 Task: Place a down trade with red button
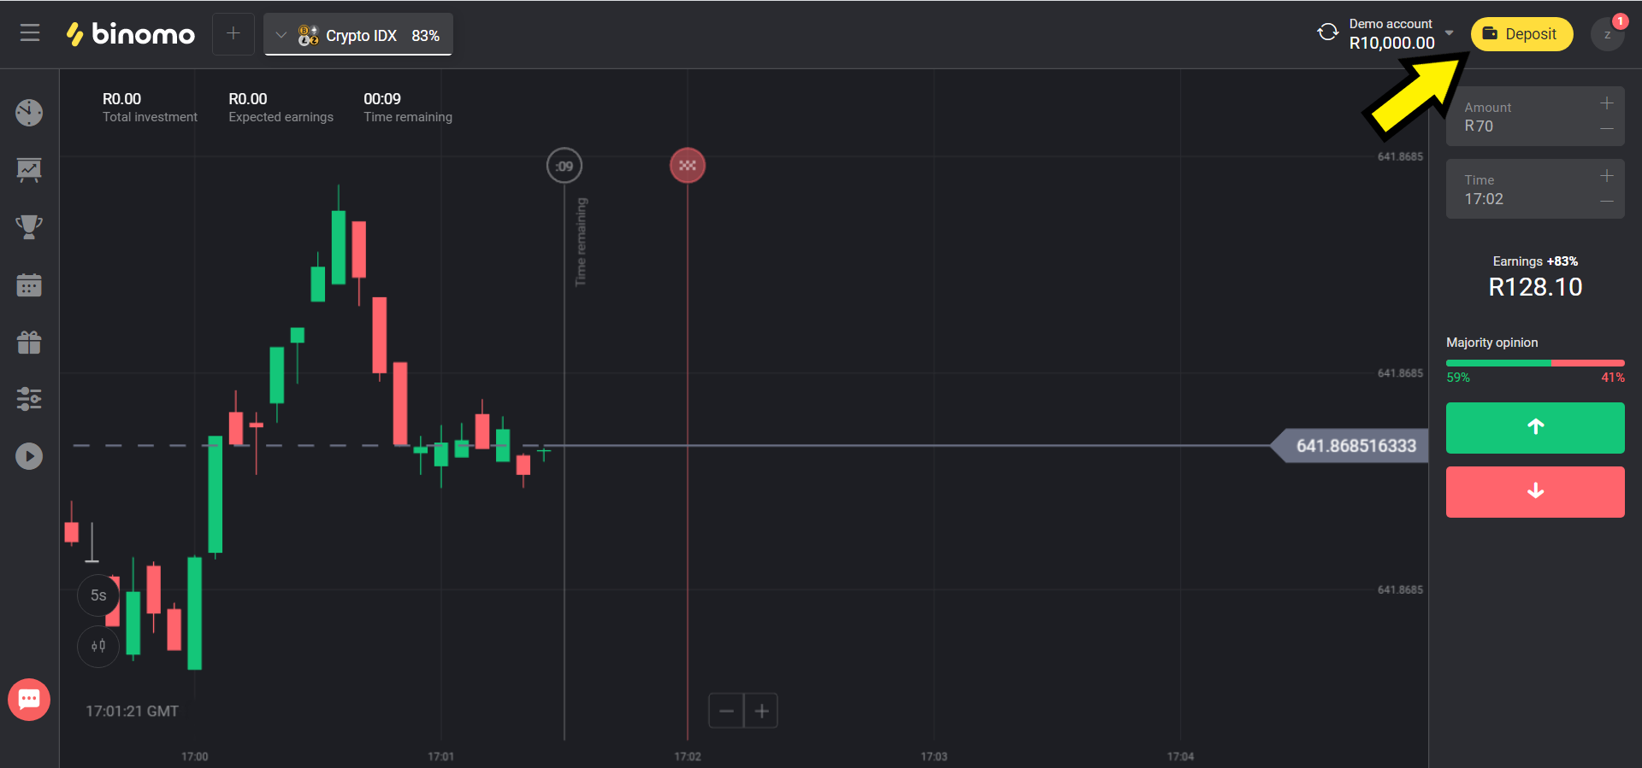(x=1534, y=491)
